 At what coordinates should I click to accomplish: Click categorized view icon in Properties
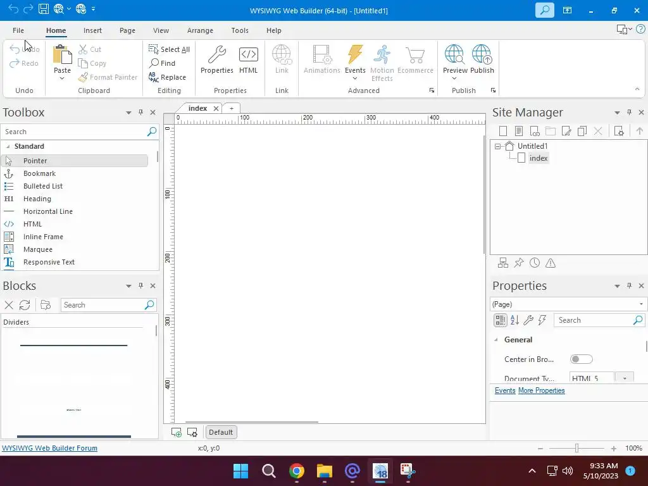(500, 320)
